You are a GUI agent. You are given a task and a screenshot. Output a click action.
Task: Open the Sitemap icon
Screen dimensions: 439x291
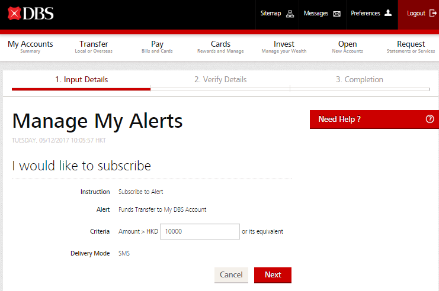tap(290, 14)
